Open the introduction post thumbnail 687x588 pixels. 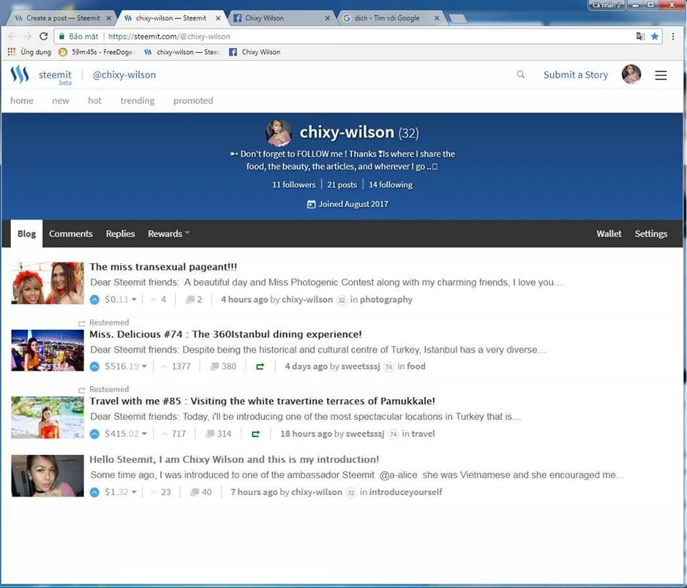(47, 476)
